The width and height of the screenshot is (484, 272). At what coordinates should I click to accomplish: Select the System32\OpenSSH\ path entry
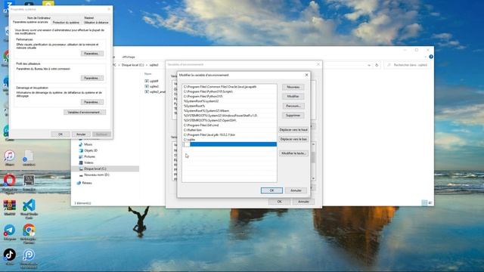(x=229, y=120)
